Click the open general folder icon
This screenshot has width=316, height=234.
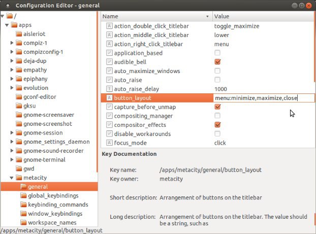[x=23, y=186]
